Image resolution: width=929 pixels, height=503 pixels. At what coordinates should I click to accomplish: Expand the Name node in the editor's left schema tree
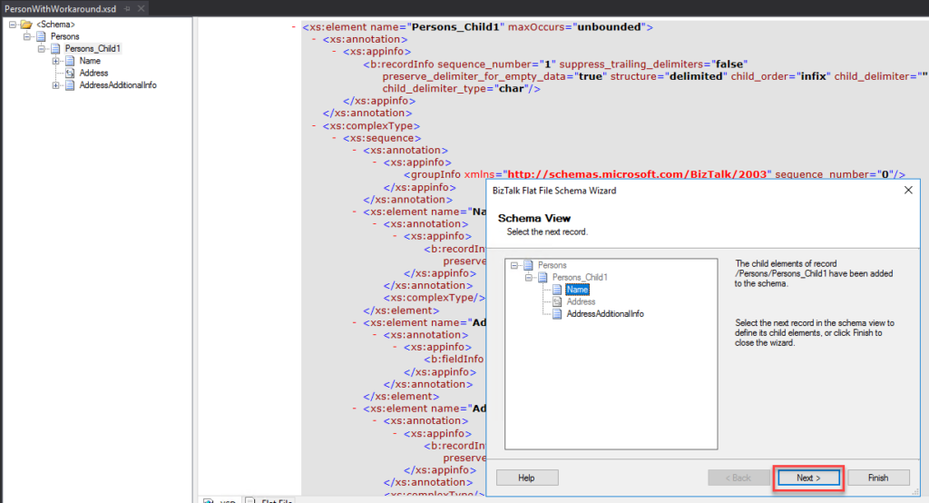(55, 61)
